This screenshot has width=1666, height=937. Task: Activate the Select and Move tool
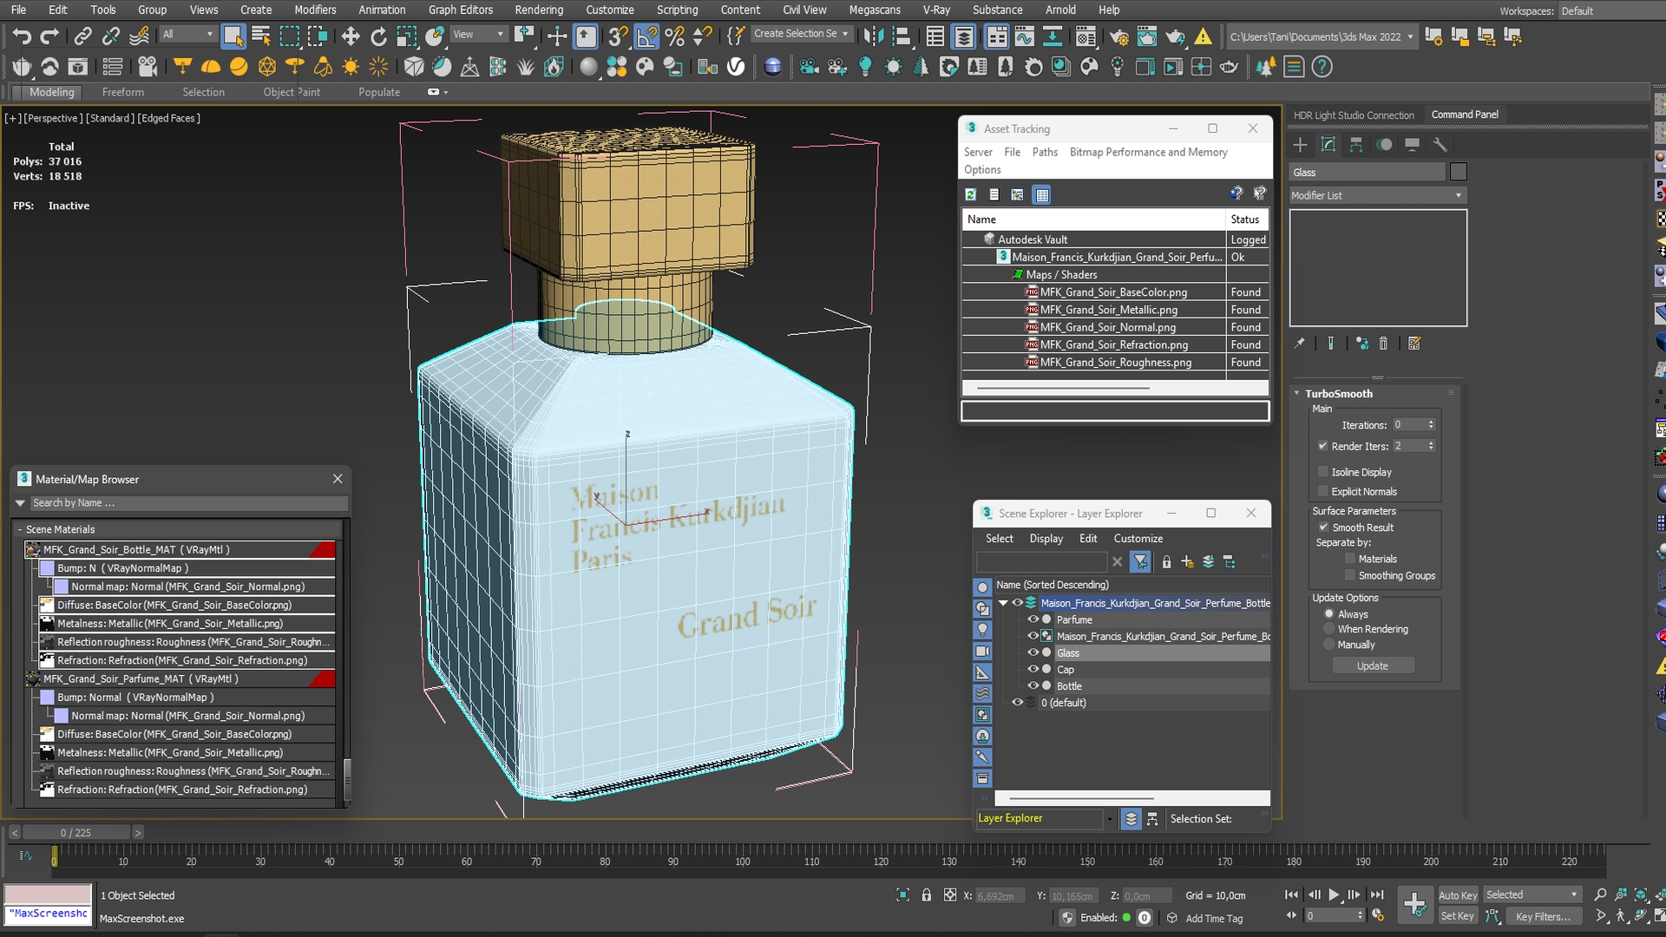(351, 36)
